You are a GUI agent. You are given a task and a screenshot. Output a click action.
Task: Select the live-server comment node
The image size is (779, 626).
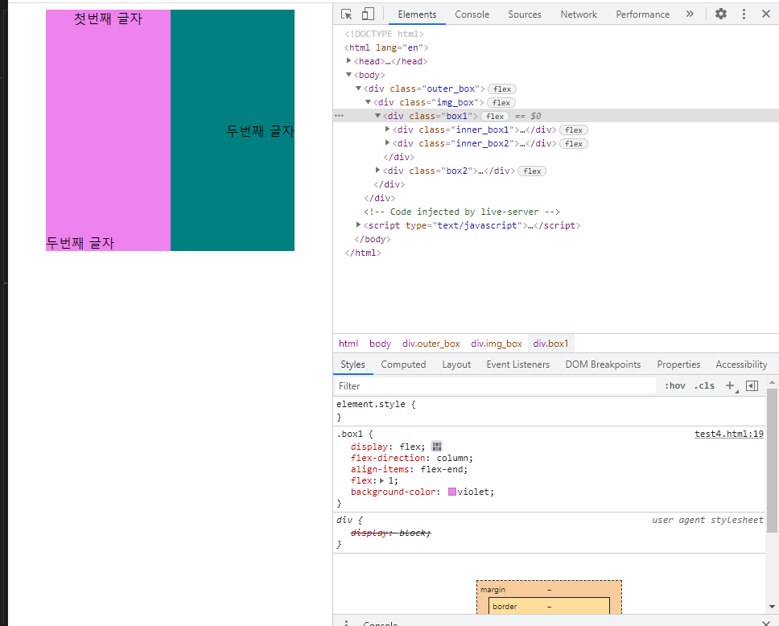462,212
